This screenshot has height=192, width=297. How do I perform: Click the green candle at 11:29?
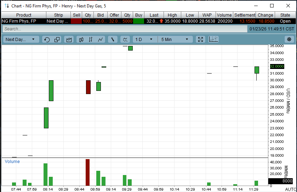click(x=257, y=70)
